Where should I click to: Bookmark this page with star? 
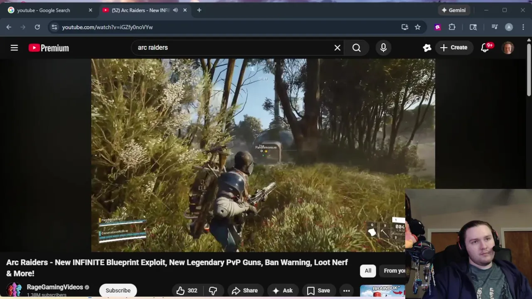click(x=418, y=27)
